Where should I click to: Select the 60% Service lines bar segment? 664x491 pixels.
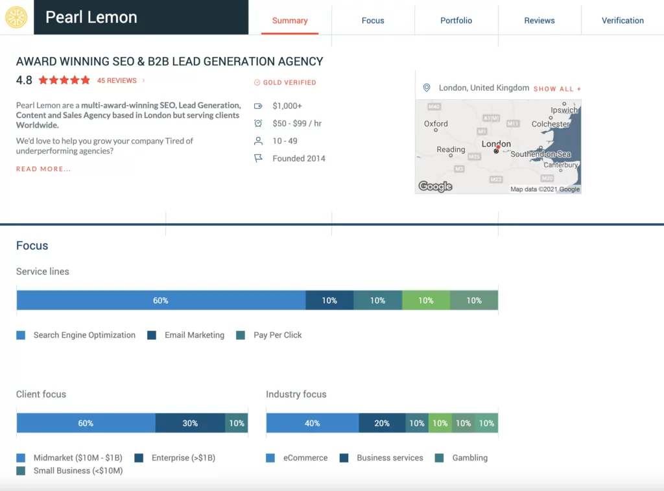pyautogui.click(x=161, y=300)
